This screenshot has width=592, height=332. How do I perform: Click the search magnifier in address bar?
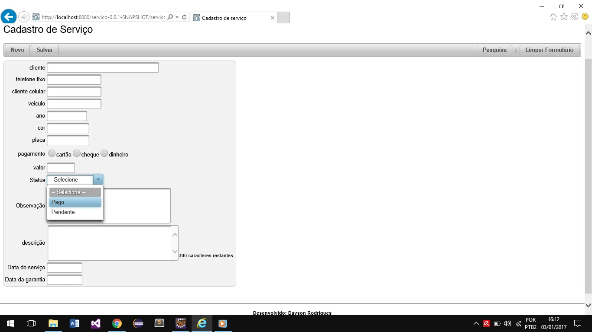[170, 17]
